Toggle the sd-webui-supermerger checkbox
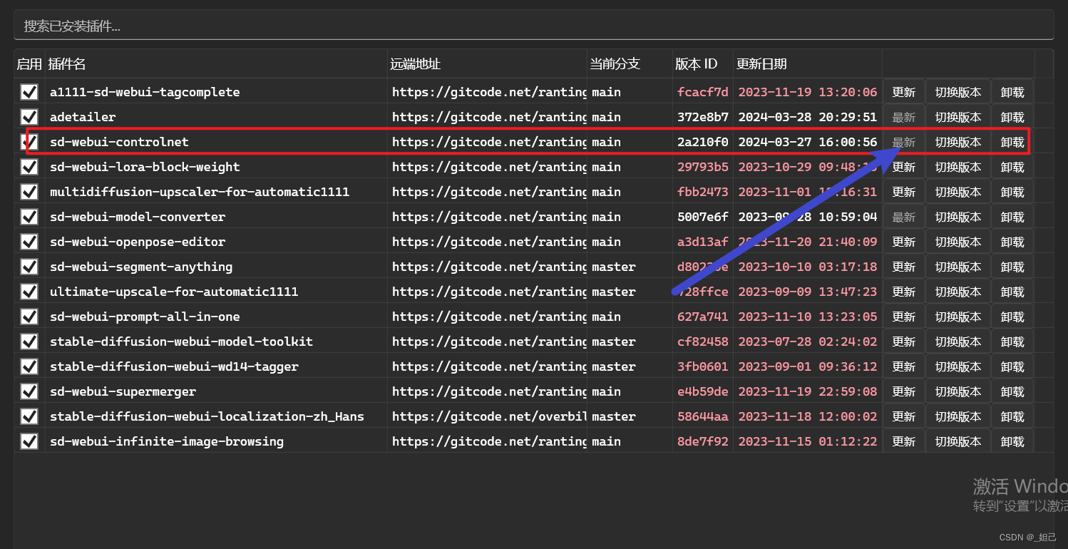This screenshot has height=549, width=1068. [29, 391]
